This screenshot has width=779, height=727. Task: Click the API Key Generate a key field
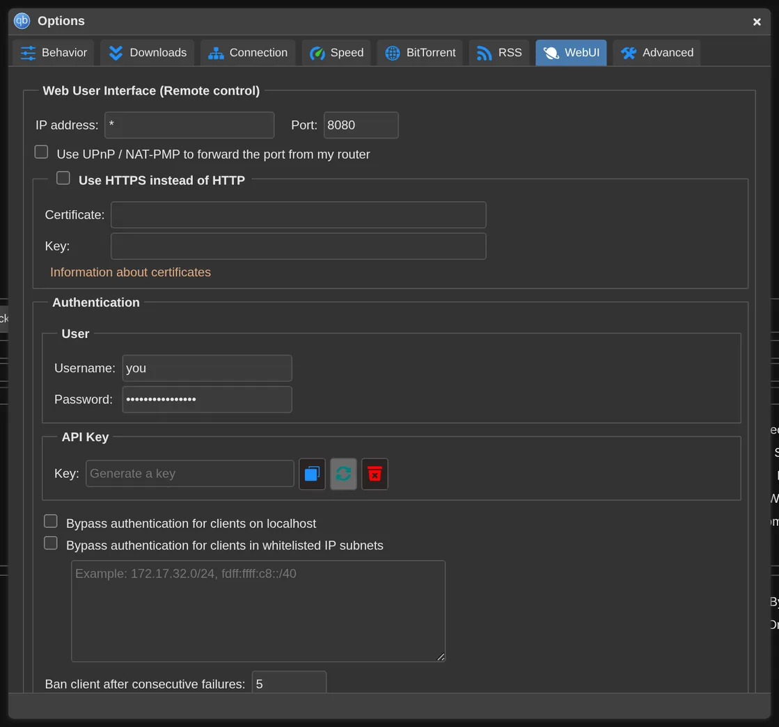[x=190, y=474]
